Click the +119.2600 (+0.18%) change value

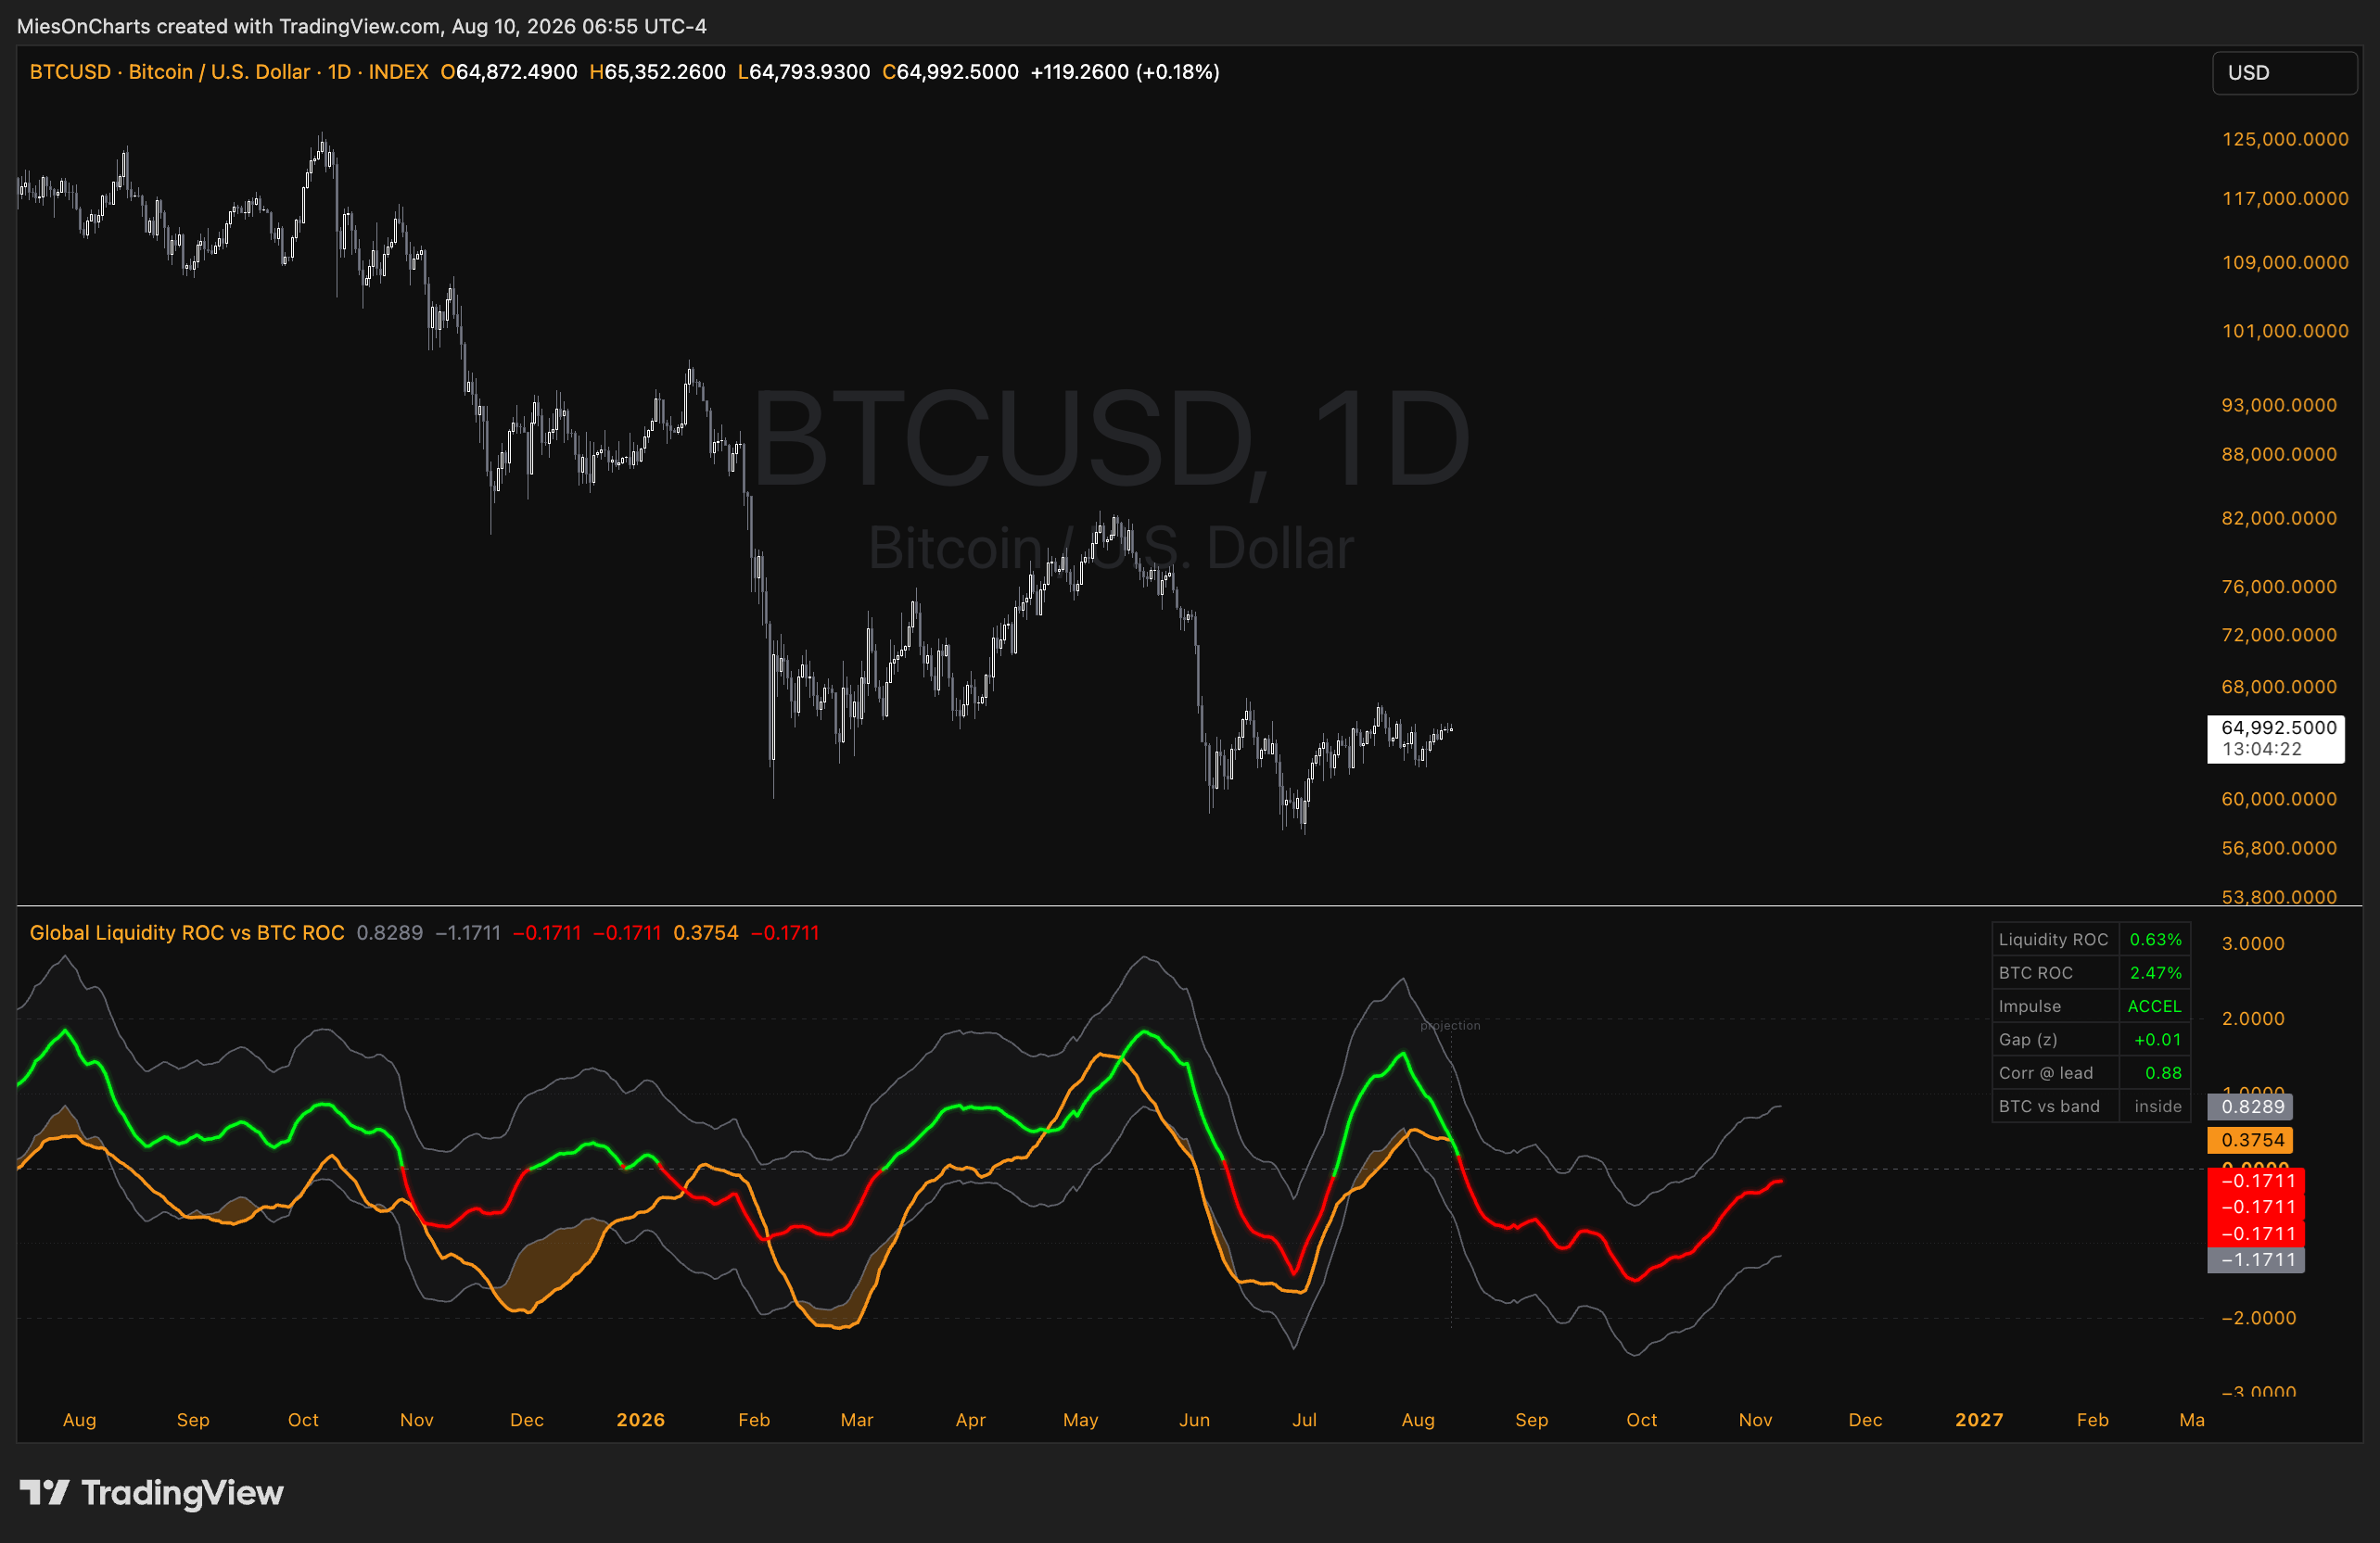click(x=1125, y=72)
